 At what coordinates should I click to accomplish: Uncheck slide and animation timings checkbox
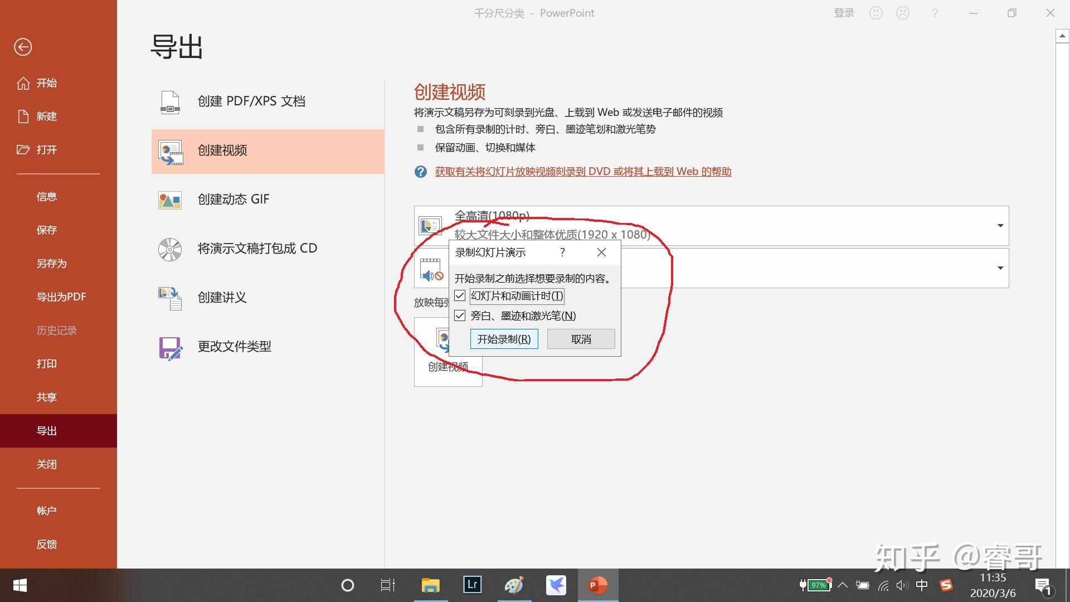[460, 296]
